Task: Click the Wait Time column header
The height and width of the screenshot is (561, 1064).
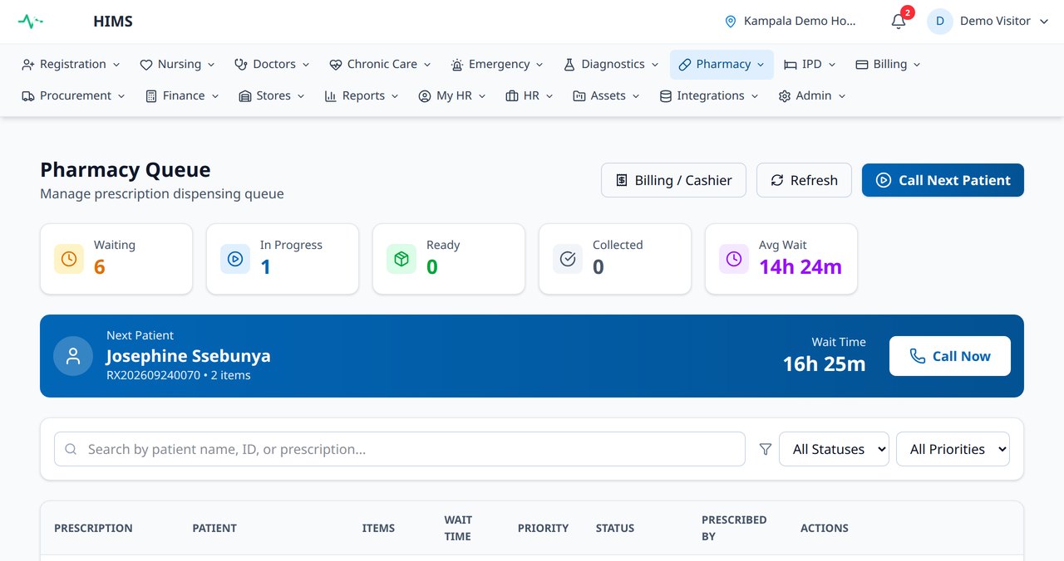Action: tap(457, 528)
